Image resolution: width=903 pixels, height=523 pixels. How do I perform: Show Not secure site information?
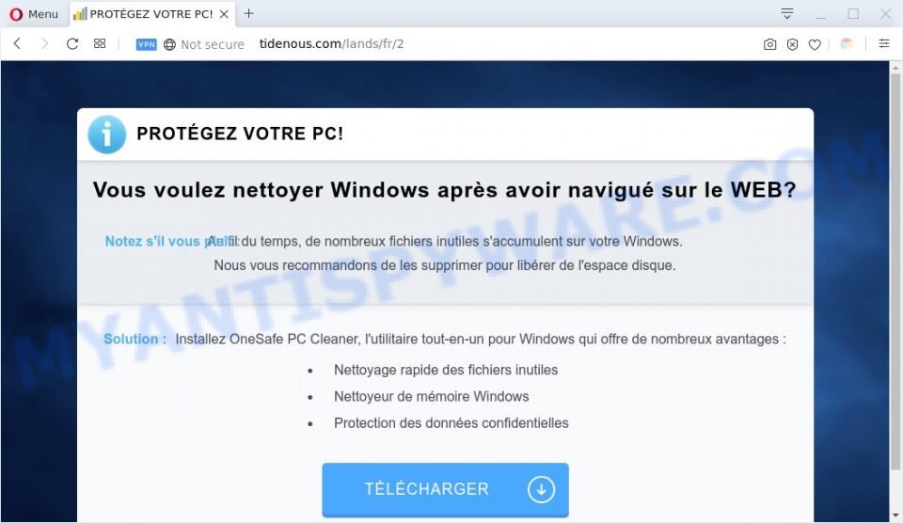click(204, 44)
